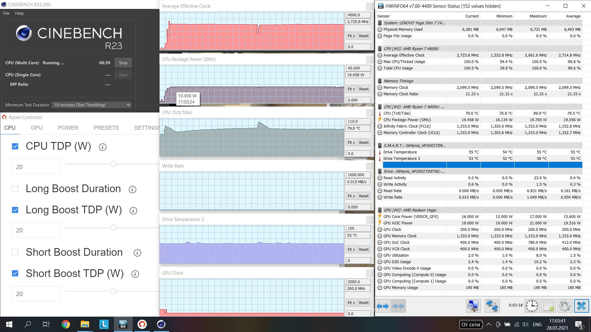Enable Short Boost Duration checkbox
This screenshot has height=332, width=591.
pos(15,252)
